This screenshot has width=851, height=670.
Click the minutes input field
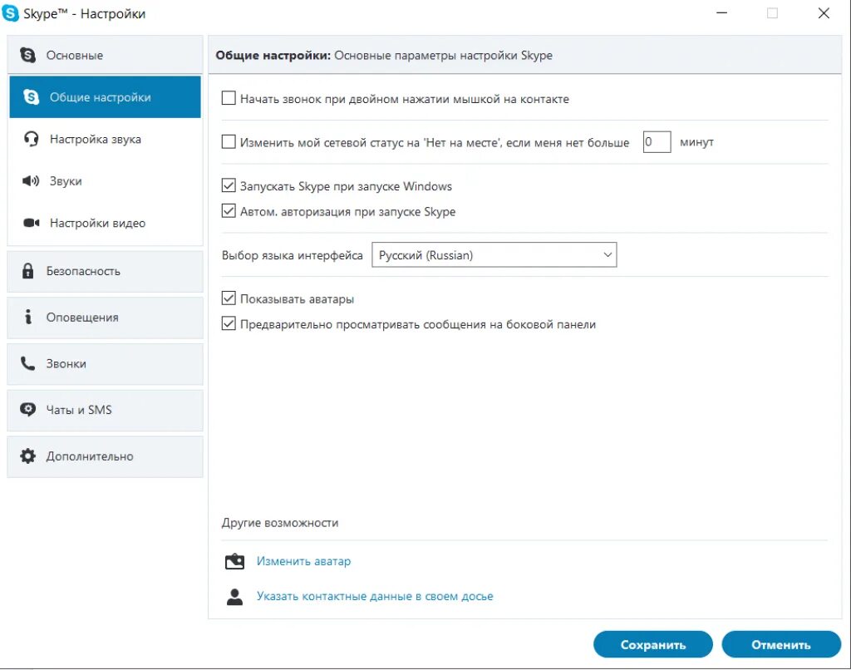[657, 142]
